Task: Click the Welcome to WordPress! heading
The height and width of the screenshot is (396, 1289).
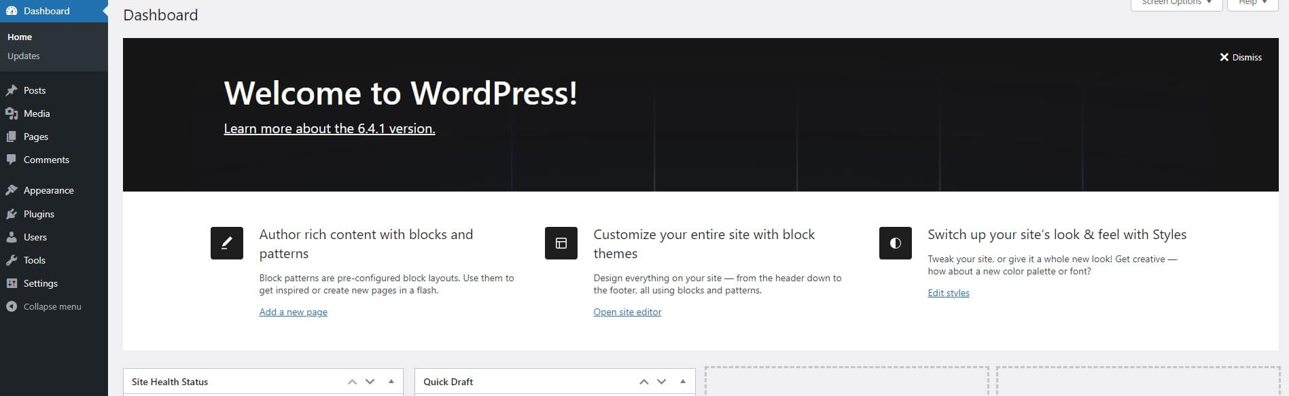Action: 401,93
